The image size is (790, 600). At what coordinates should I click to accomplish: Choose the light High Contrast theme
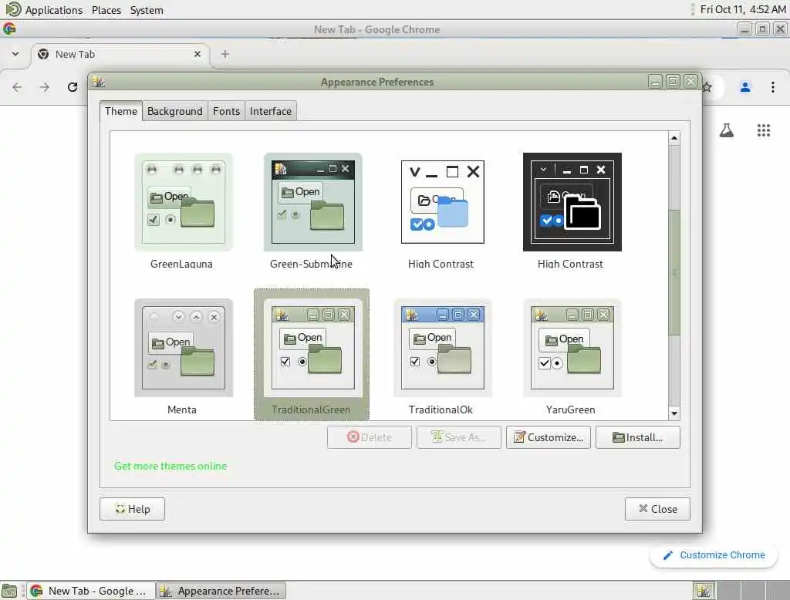click(x=442, y=202)
